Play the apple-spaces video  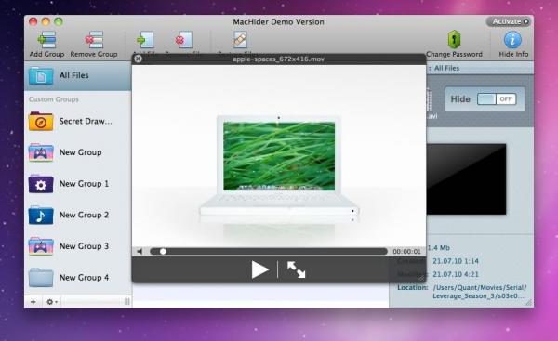pos(260,269)
